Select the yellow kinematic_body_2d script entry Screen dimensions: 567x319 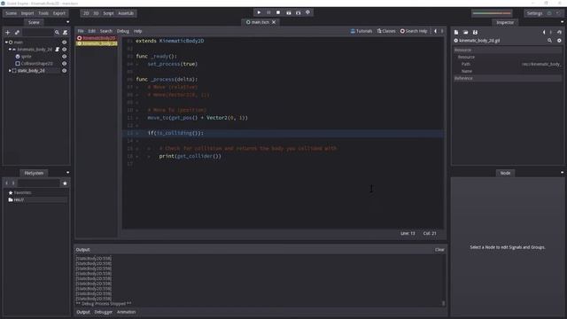[x=97, y=43]
